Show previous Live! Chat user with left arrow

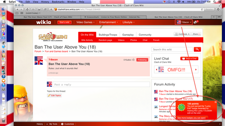[156, 70]
